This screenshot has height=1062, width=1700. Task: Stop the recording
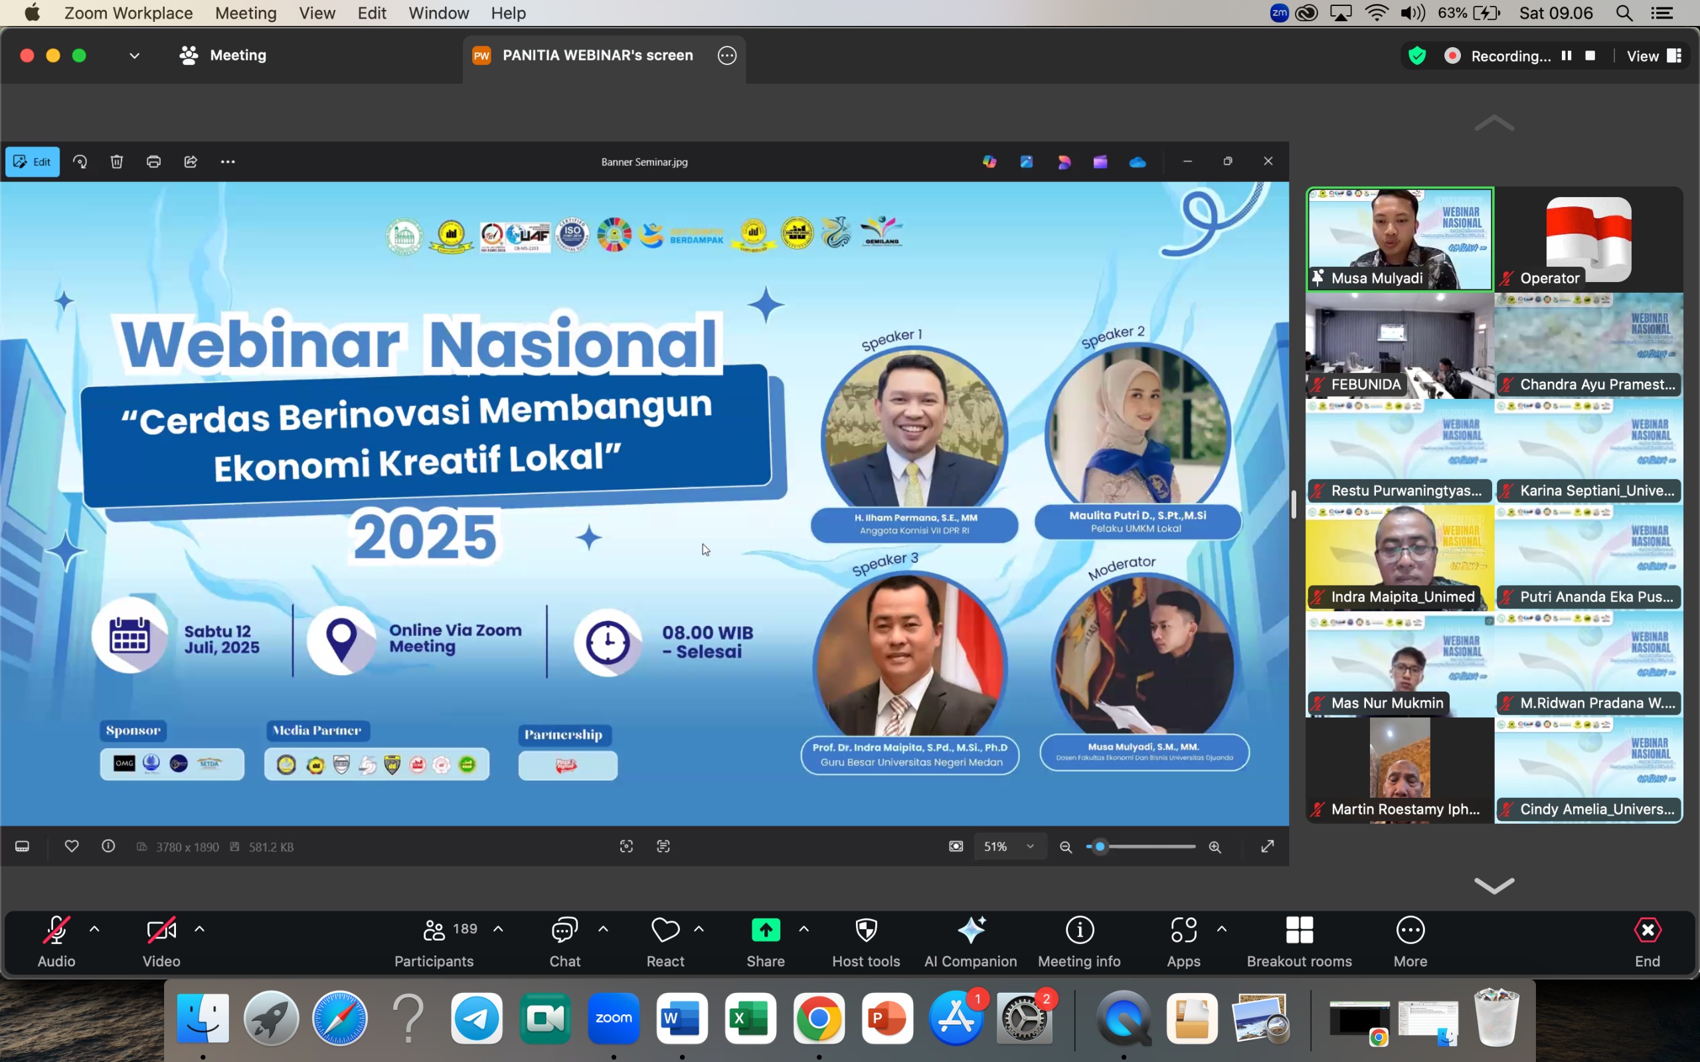tap(1590, 56)
